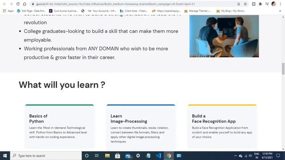Show hidden system tray icons chevron
This screenshot has width=285, height=160.
click(236, 156)
